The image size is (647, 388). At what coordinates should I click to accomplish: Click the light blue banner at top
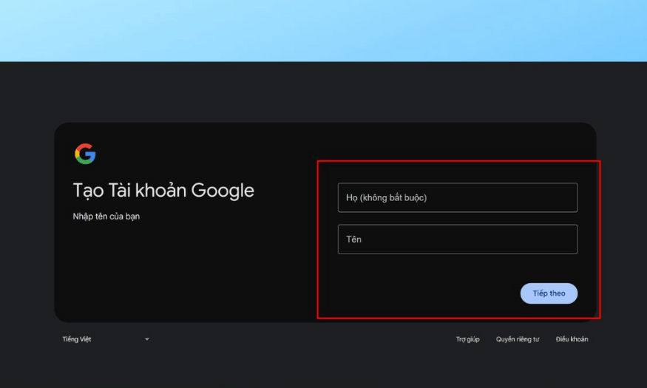coord(323,30)
